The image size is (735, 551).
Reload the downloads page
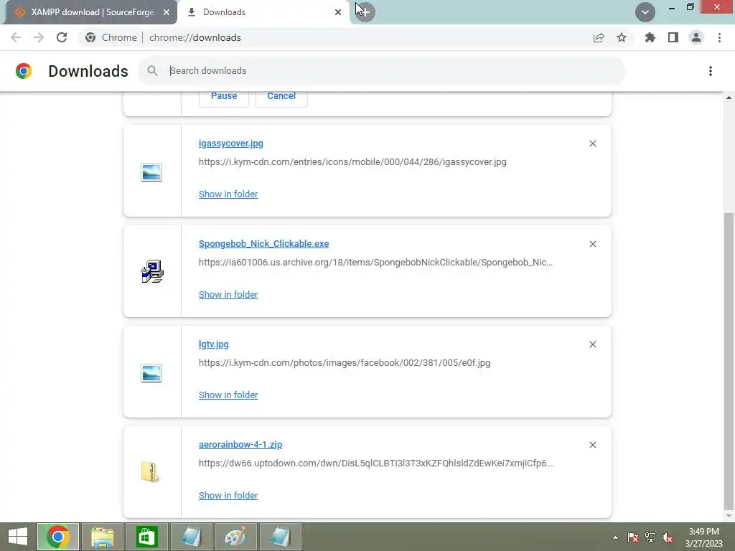pyautogui.click(x=62, y=37)
